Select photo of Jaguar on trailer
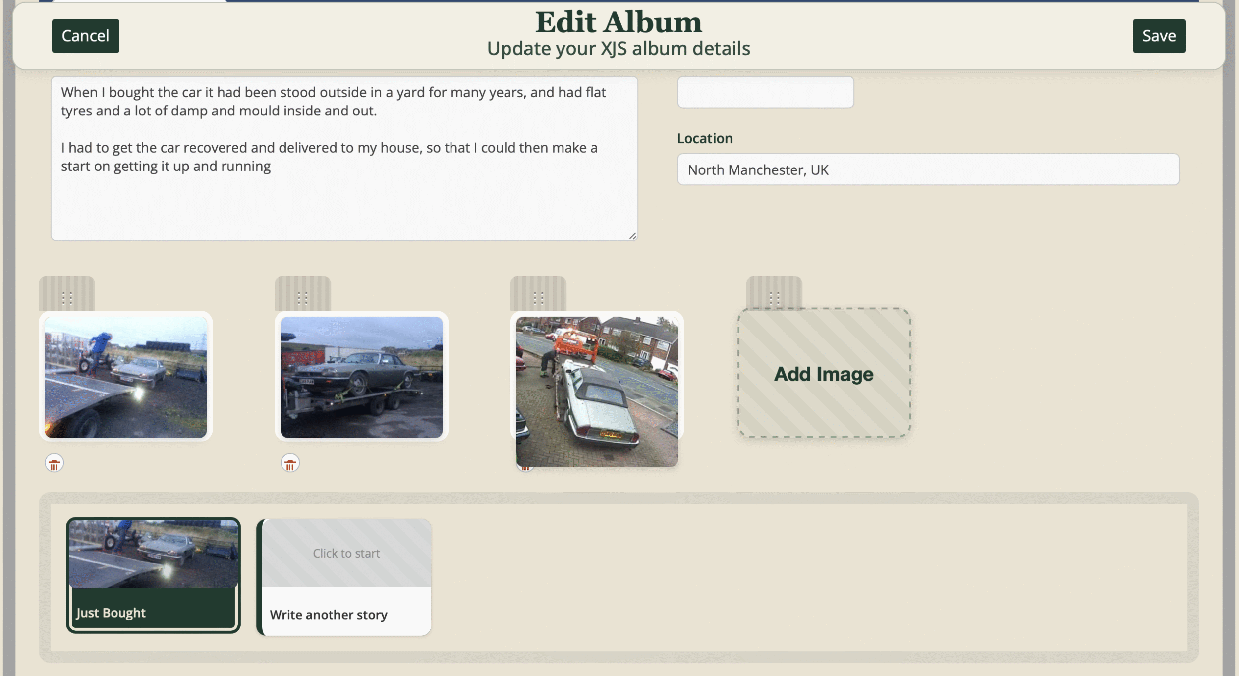 click(x=361, y=377)
